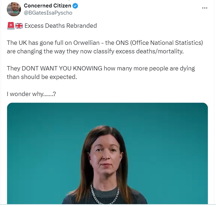Viewport: 216px width, 207px height.
Task: Click the UK flag emoji
Action: point(19,26)
